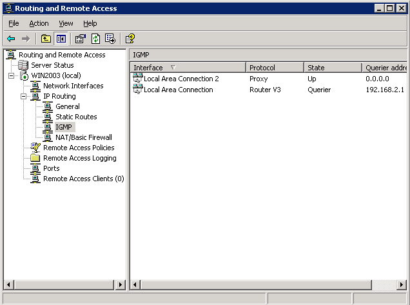Image resolution: width=410 pixels, height=305 pixels.
Task: Collapse the WIN2003 (local) server node
Action: [x=11, y=75]
